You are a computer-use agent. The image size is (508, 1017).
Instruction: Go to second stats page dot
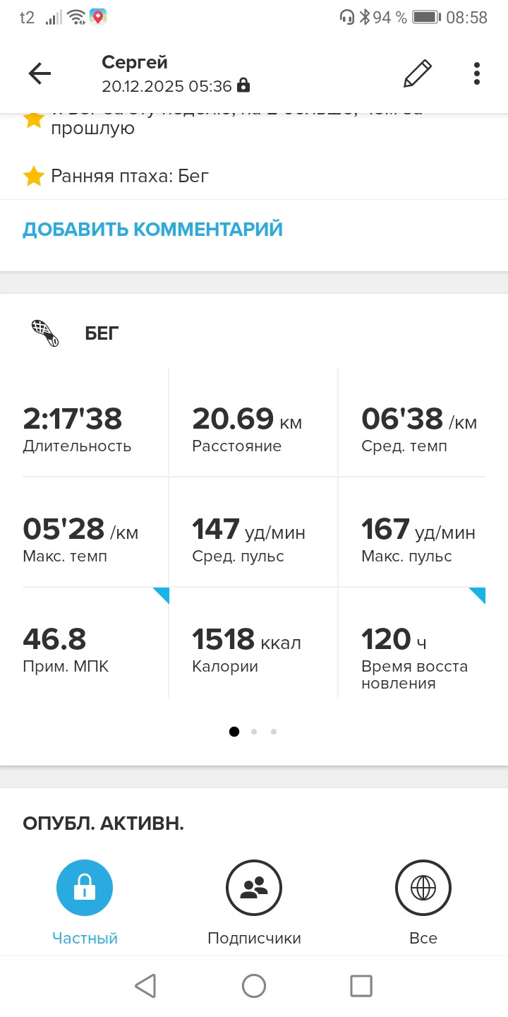pyautogui.click(x=254, y=732)
